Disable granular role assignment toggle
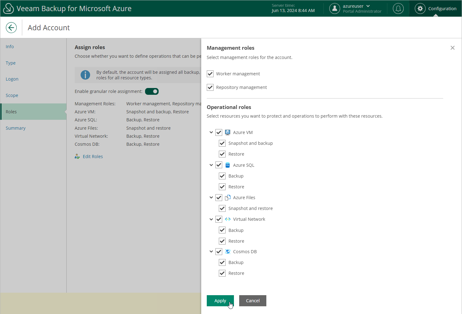462x314 pixels. (152, 91)
